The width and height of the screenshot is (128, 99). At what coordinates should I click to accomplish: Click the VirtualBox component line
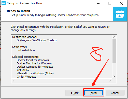point(23,70)
